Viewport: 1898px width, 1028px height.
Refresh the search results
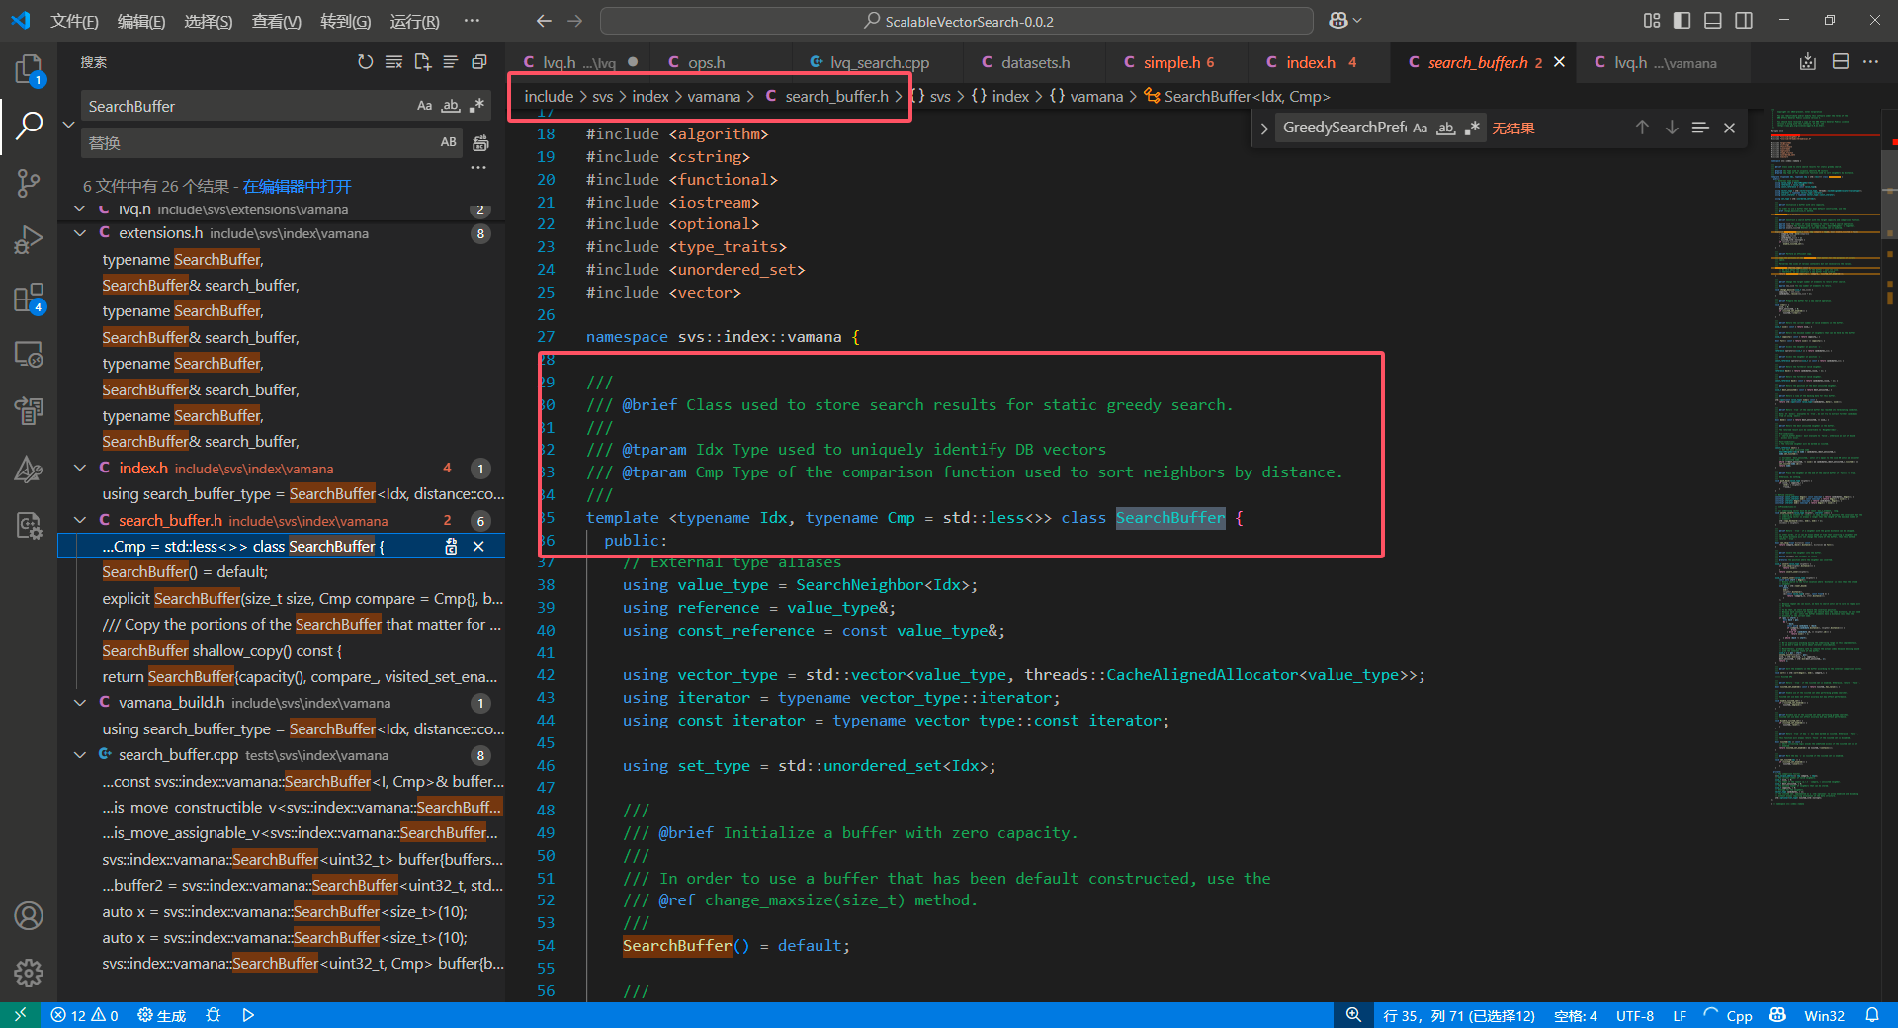point(365,62)
